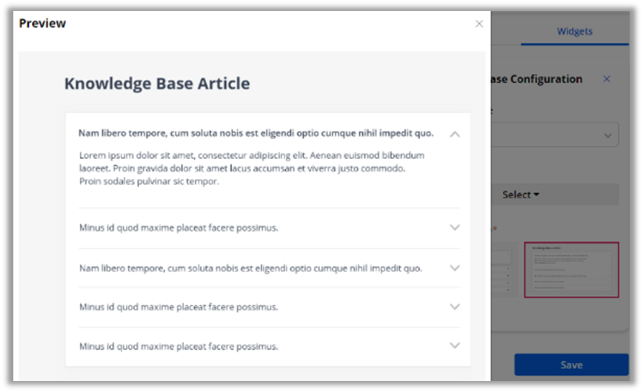This screenshot has height=392, width=643.
Task: Click the last accordion row title text
Action: [179, 346]
